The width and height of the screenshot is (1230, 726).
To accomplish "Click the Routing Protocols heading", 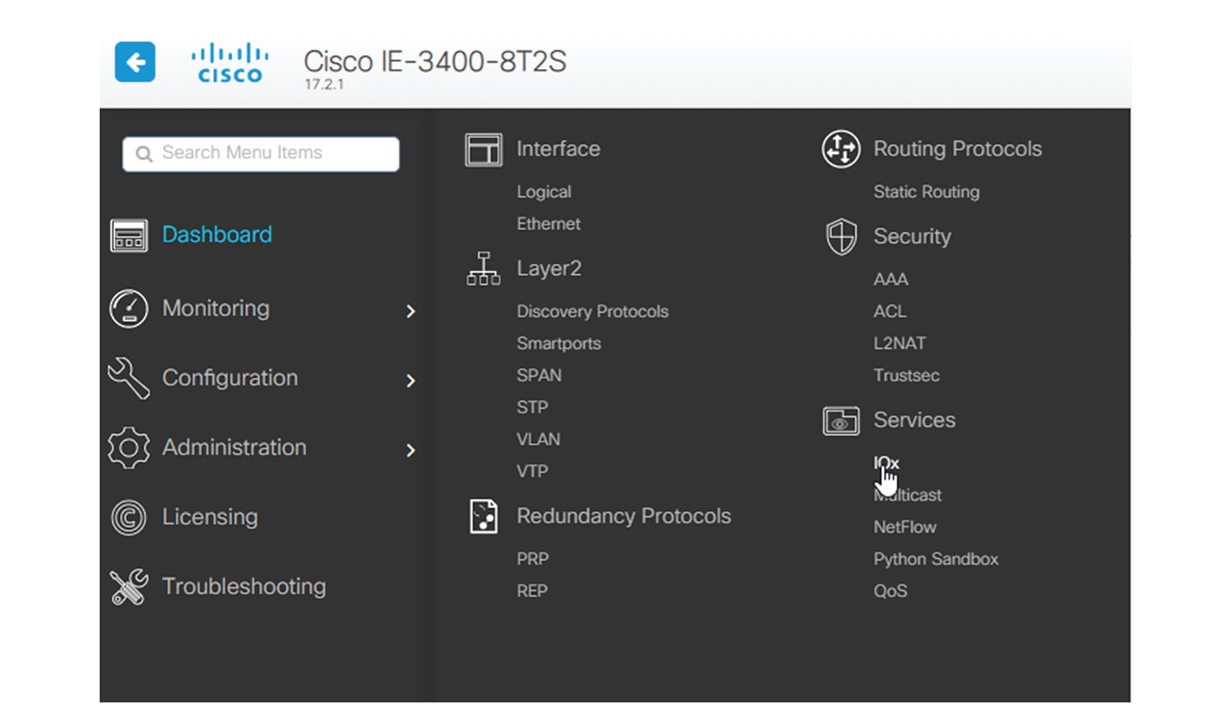I will 958,149.
